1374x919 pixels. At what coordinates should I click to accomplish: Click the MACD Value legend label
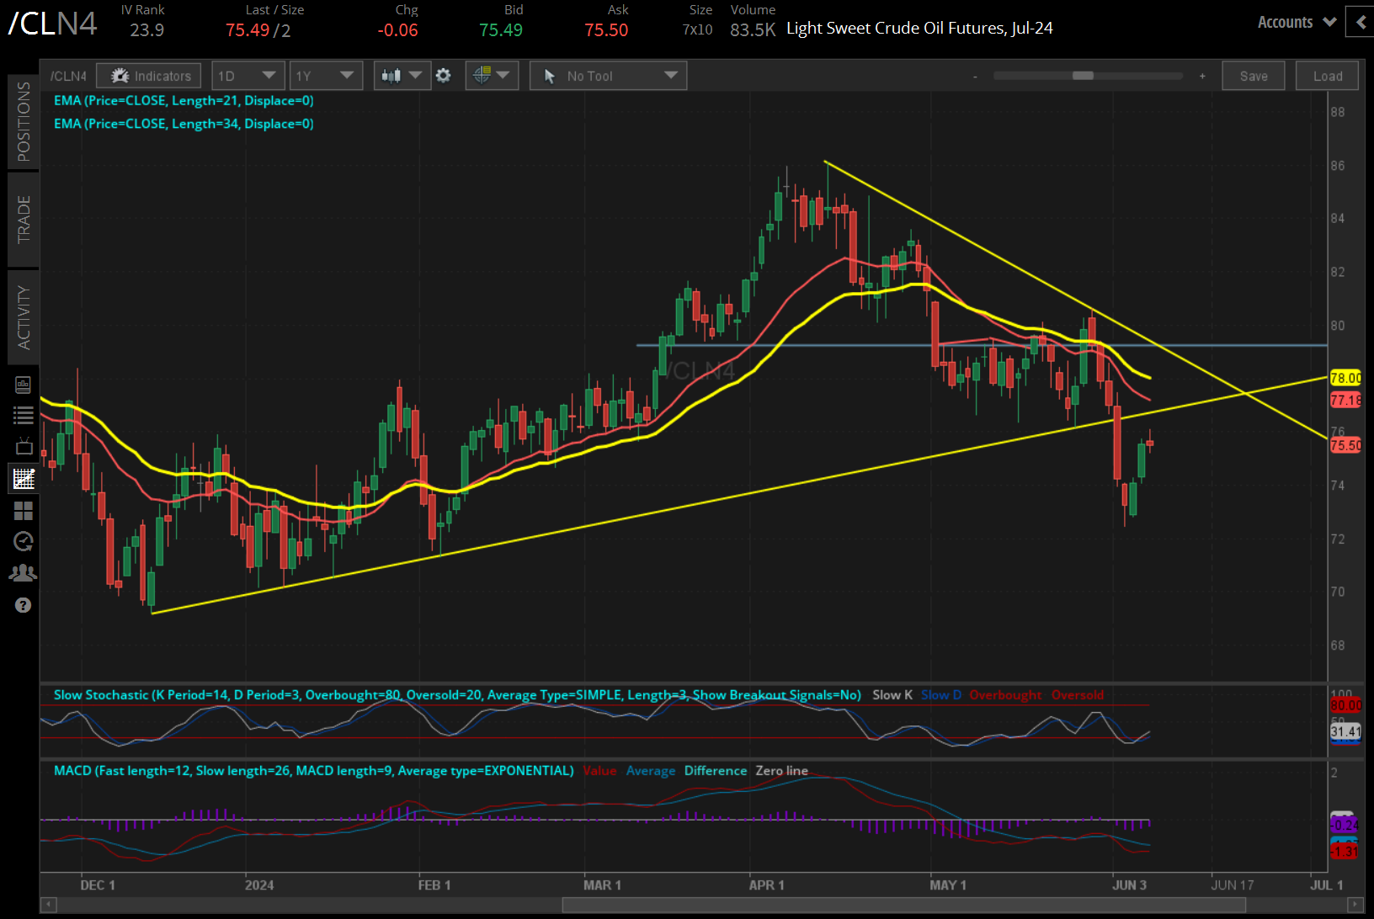599,771
